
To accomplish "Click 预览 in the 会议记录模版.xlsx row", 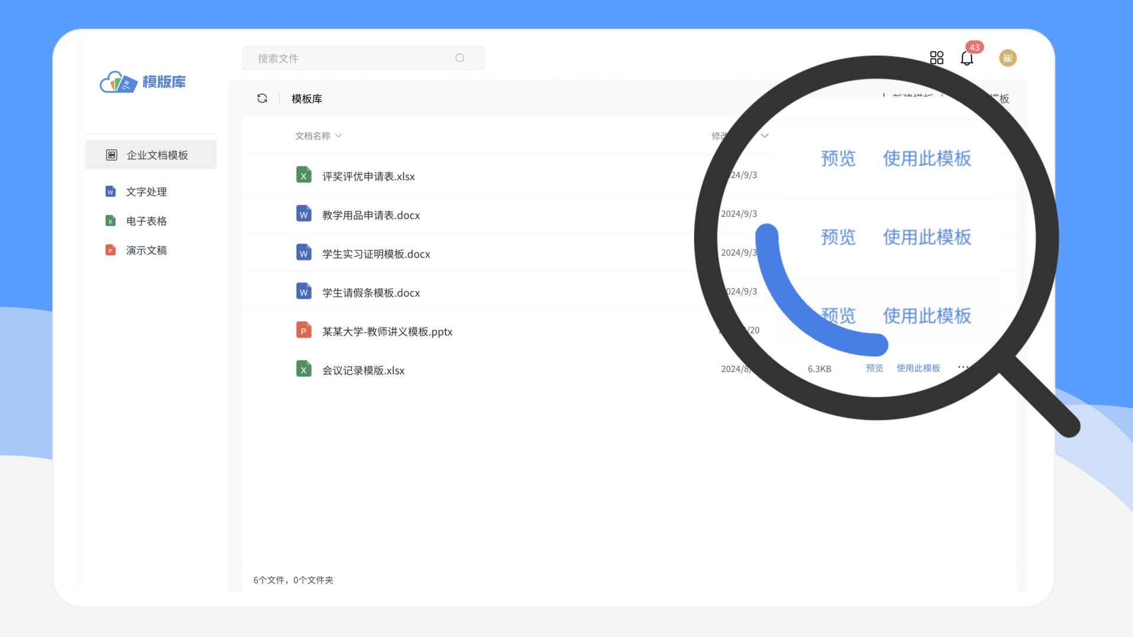I will 875,368.
